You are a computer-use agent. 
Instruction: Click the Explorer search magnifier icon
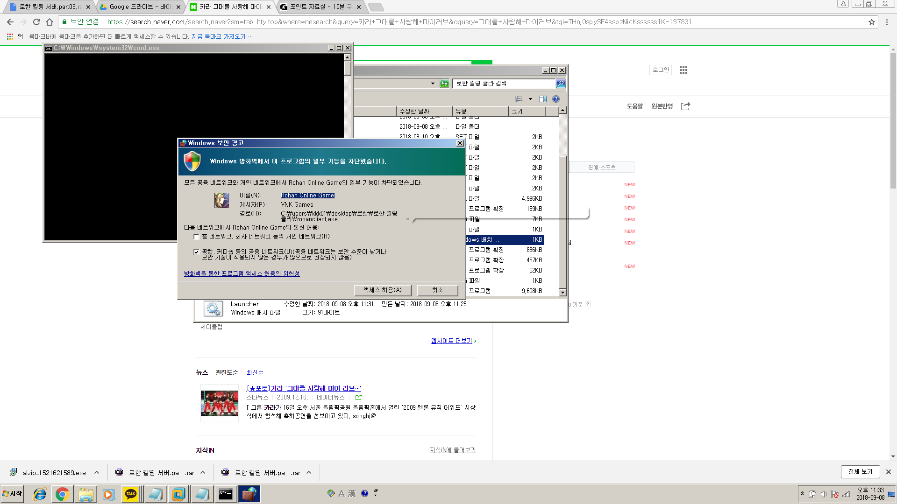point(560,84)
